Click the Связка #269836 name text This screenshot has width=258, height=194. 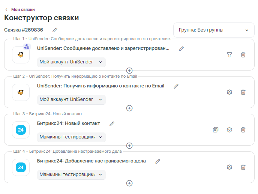24,30
